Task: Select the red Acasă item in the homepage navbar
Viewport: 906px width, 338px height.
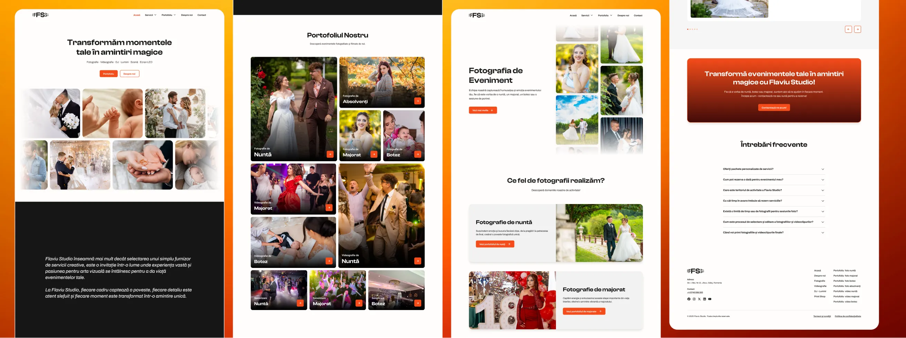Action: [137, 15]
